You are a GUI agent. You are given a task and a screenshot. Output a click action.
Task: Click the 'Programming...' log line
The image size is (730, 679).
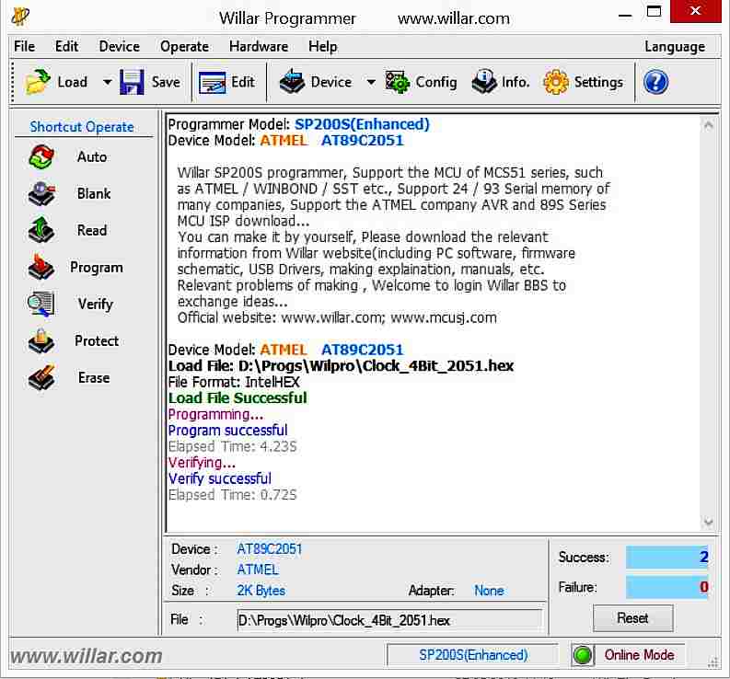coord(215,414)
